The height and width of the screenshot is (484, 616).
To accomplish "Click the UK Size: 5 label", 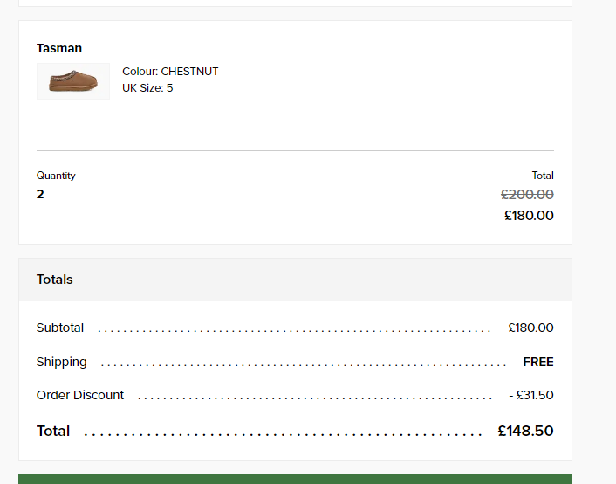I will 147,87.
